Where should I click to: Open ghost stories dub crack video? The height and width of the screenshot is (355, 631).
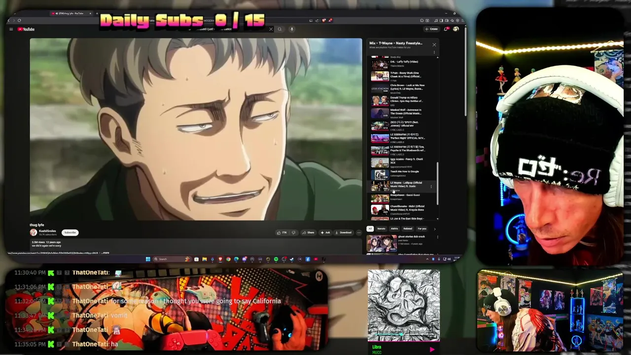[400, 243]
